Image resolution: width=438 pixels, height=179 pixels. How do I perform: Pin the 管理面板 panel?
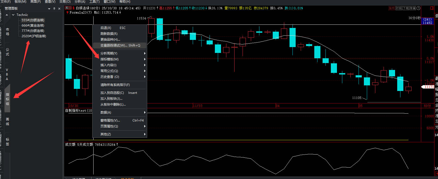(54, 9)
